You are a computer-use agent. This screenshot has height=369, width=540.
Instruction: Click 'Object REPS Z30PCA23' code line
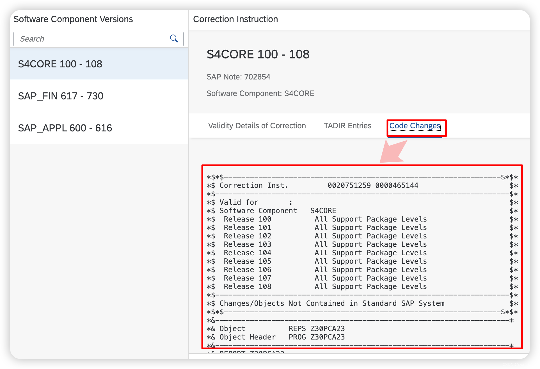[x=276, y=329]
